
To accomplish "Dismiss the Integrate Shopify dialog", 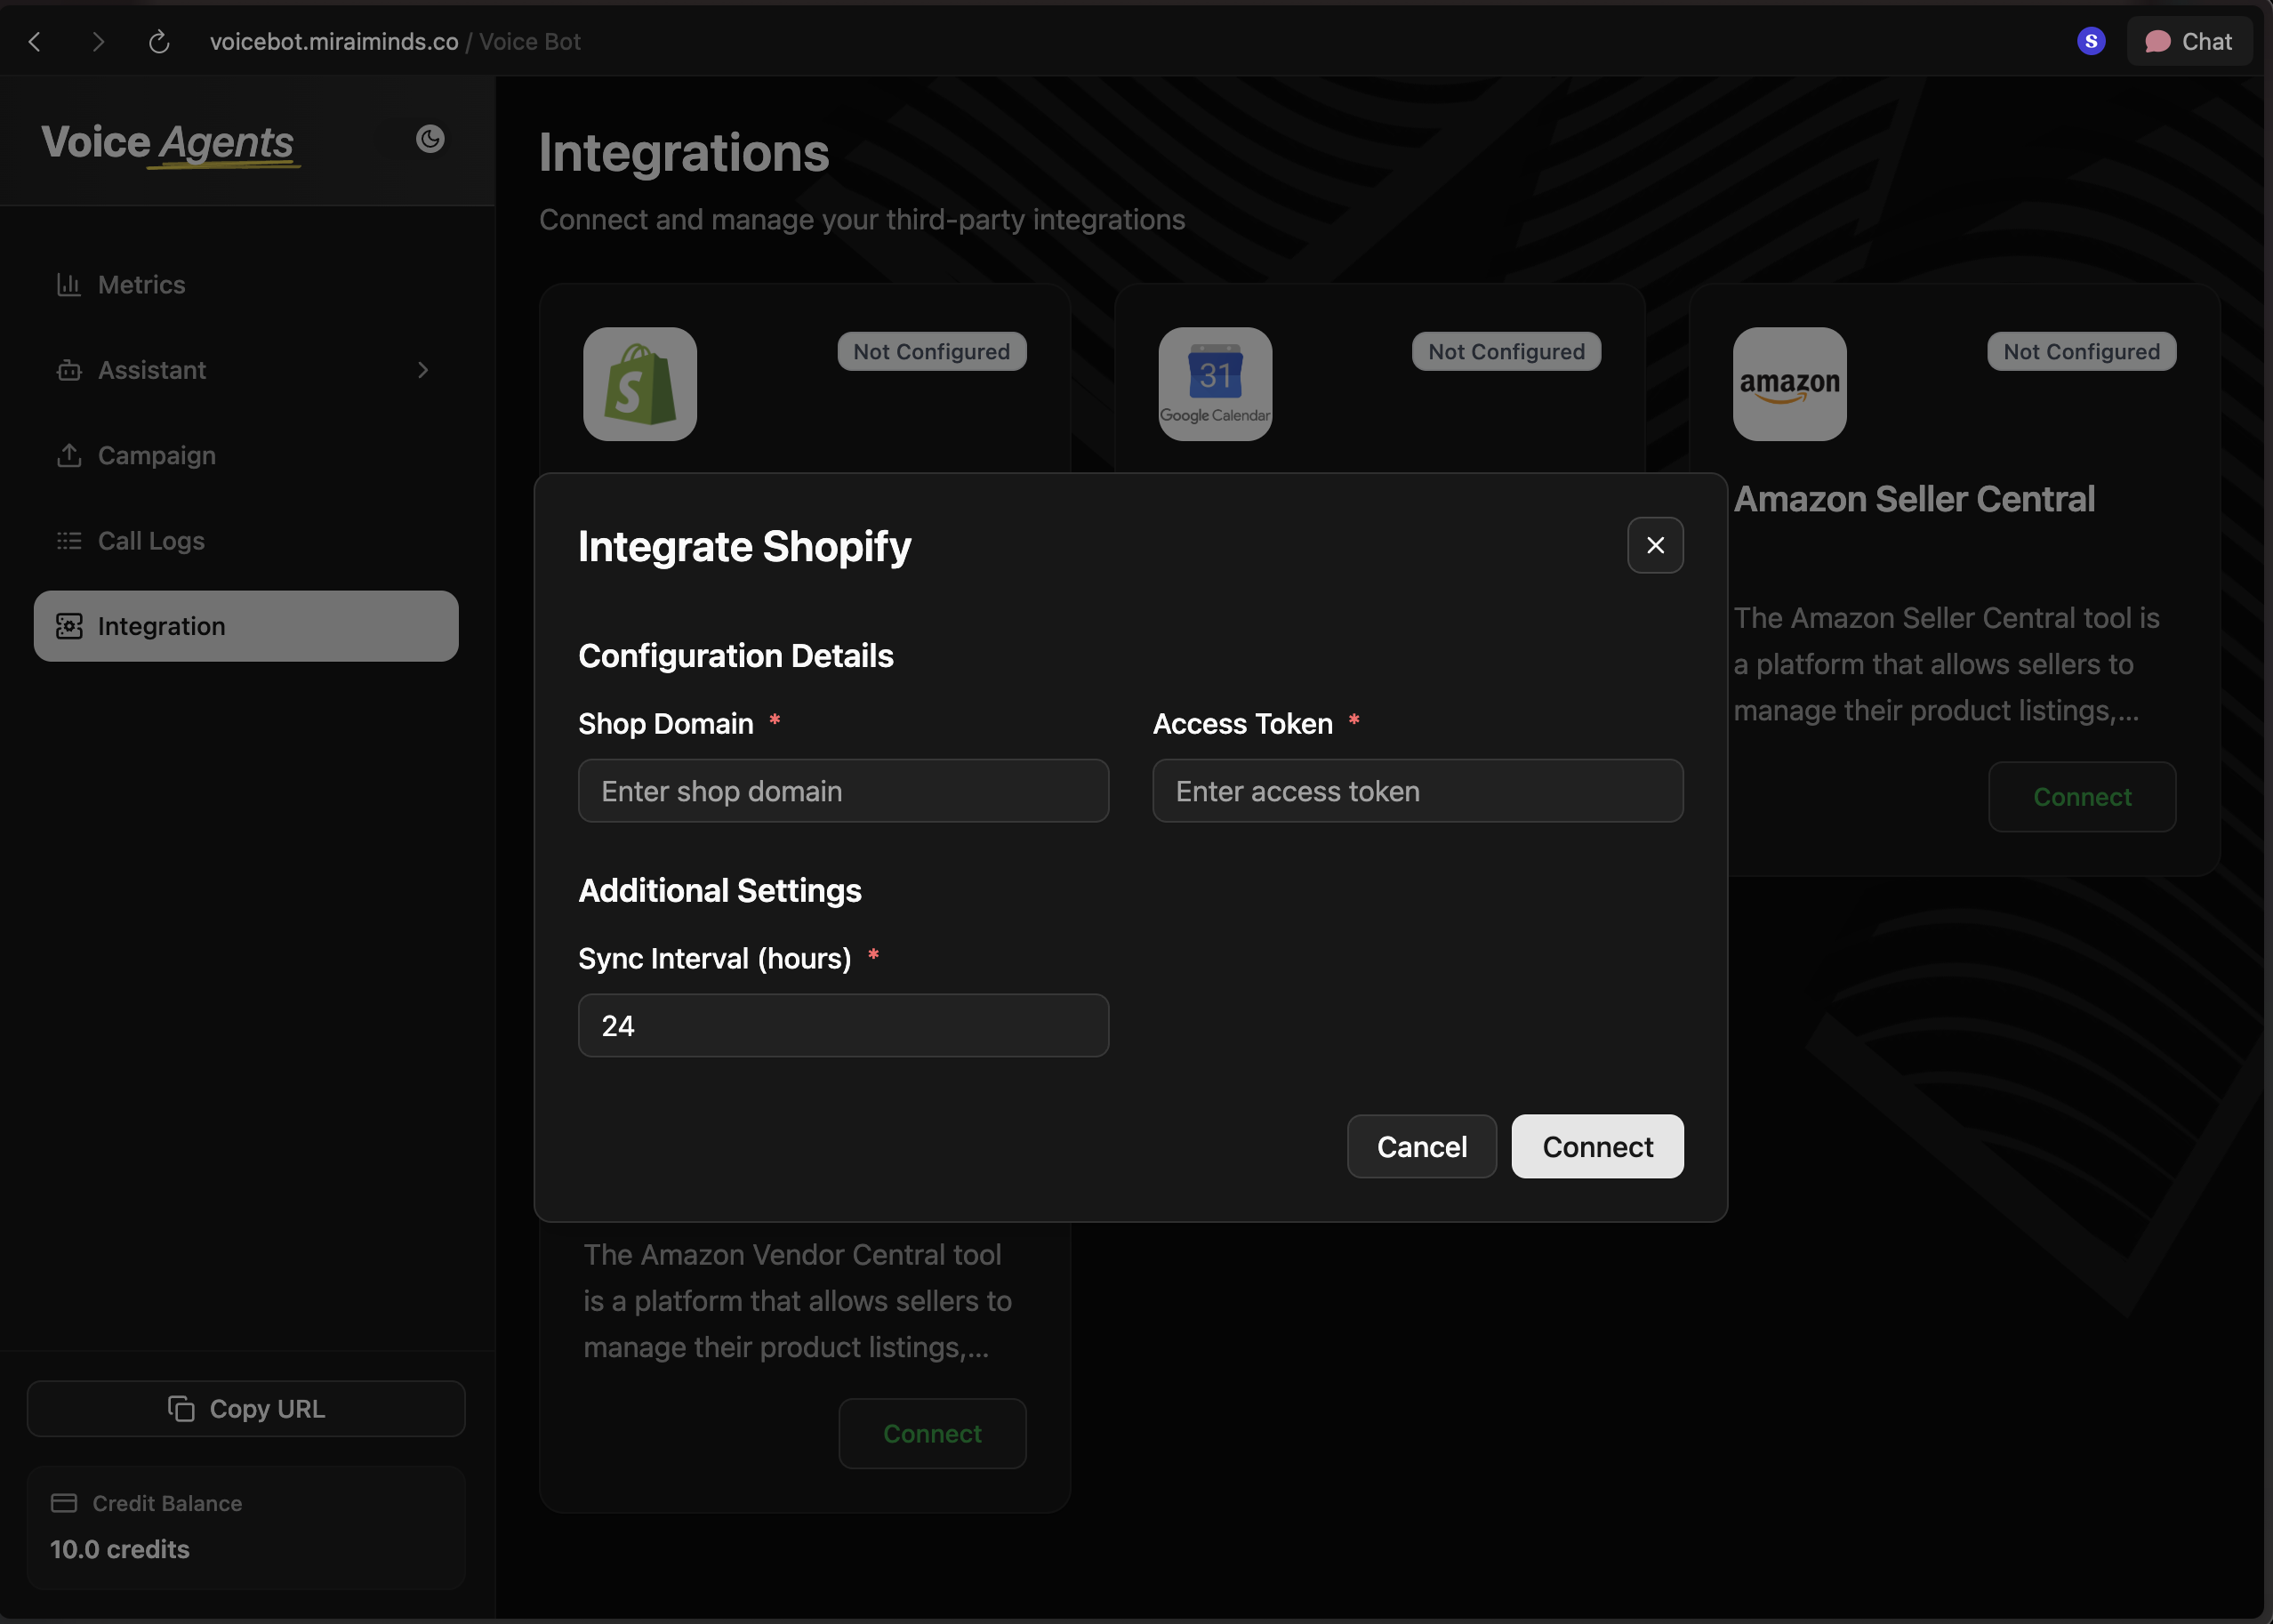I will [1655, 545].
